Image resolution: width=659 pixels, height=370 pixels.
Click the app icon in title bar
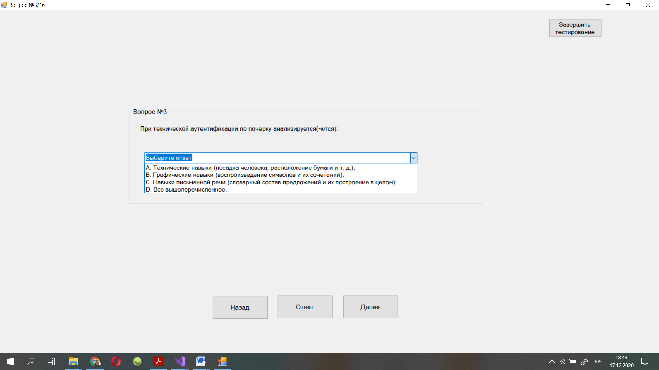(x=4, y=5)
